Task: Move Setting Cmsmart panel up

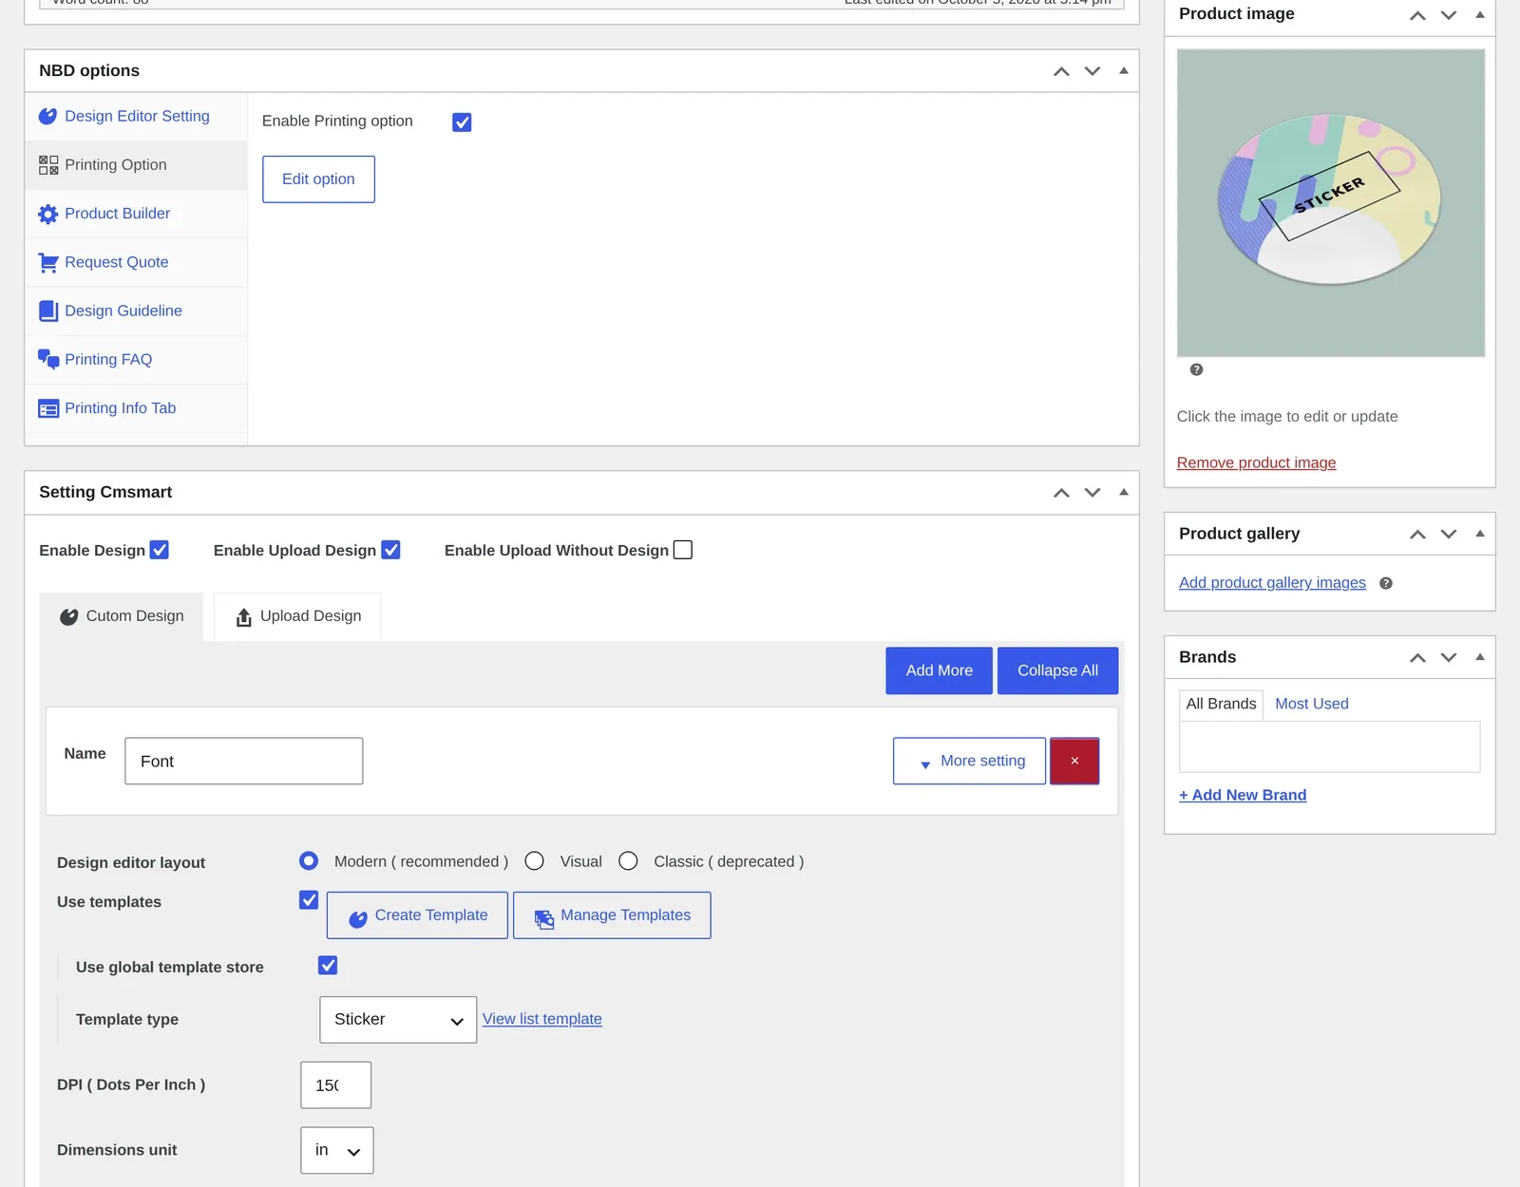Action: [x=1061, y=493]
